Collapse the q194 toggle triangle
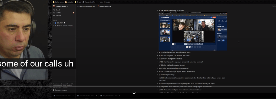 coord(157,10)
